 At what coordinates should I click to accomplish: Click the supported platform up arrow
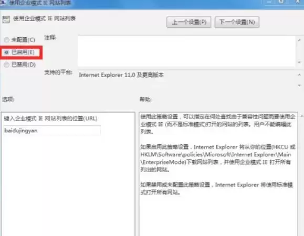(x=300, y=74)
